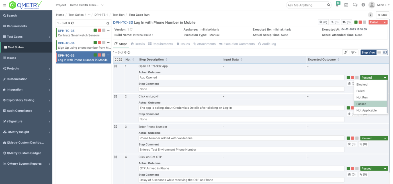Expand Projects in the sidebar

(50, 69)
